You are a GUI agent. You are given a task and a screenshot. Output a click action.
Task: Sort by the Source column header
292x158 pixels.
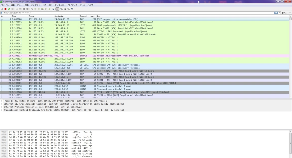click(x=41, y=16)
